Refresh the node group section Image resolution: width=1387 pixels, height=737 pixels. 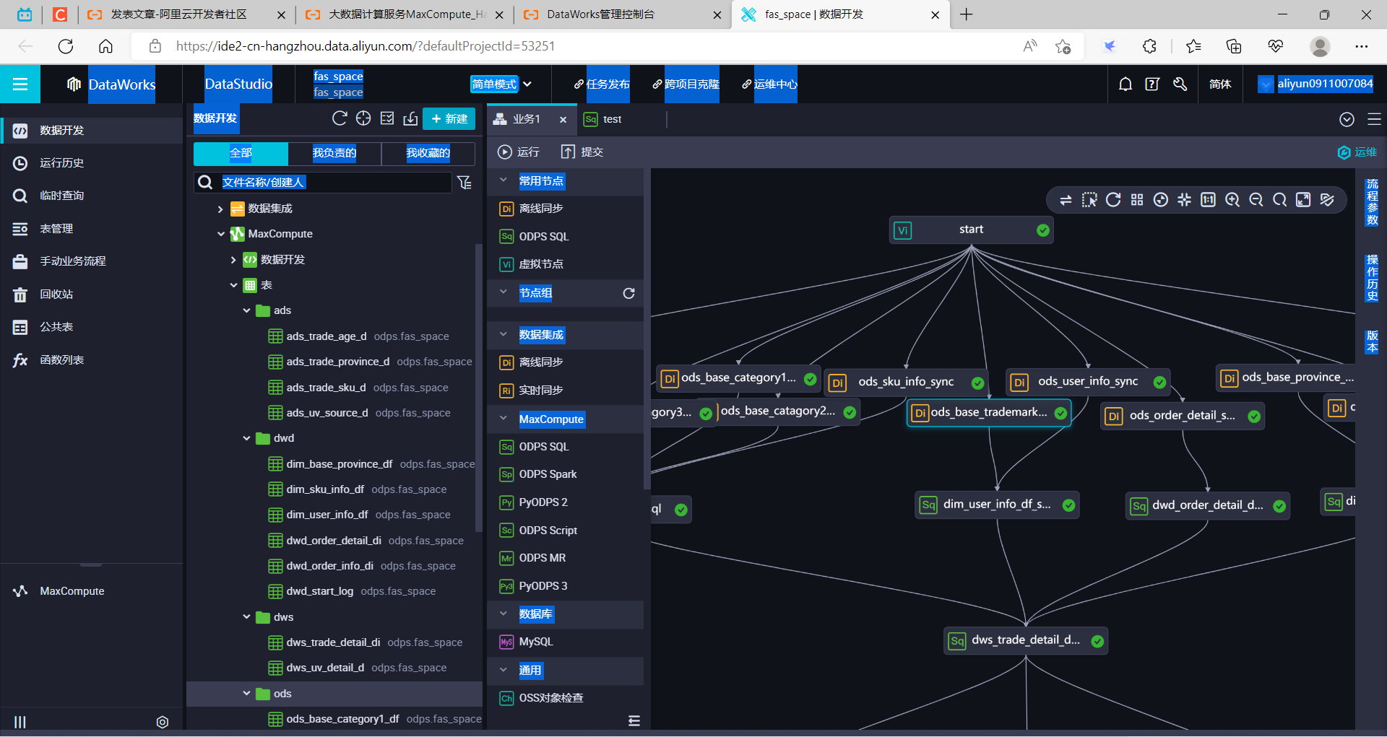[x=629, y=293]
